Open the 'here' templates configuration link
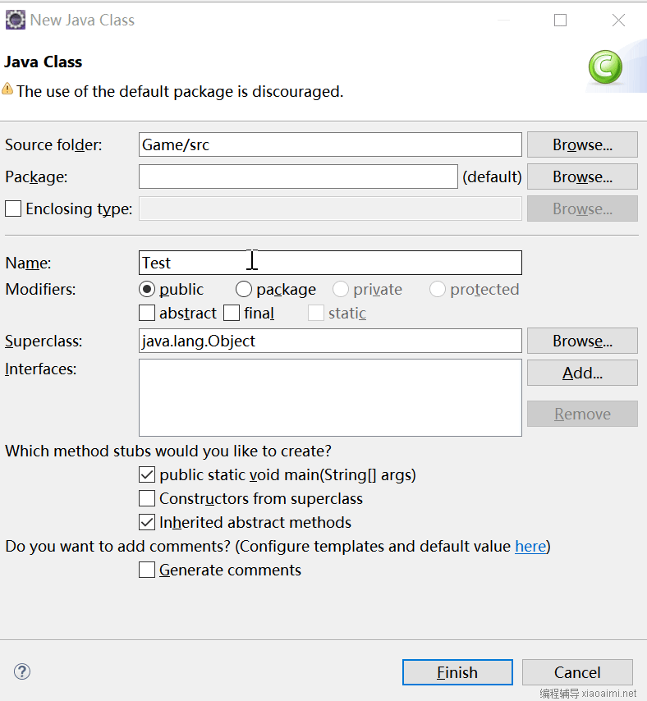 tap(530, 547)
